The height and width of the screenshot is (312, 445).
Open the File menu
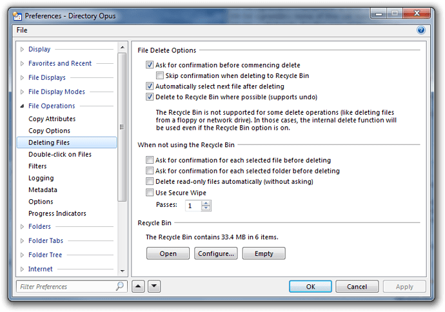click(x=22, y=30)
